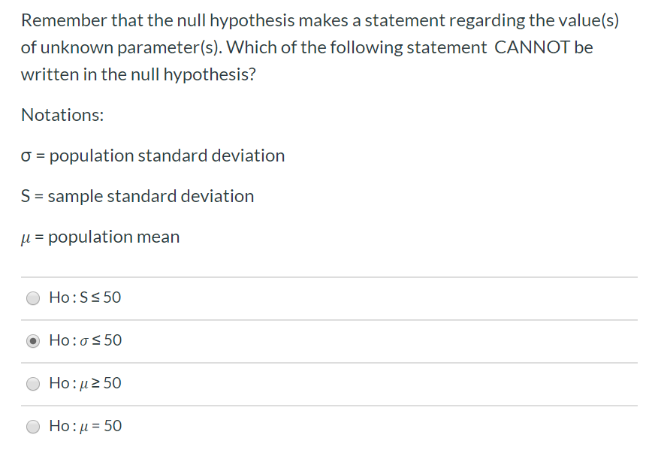Click the μ population mean notation line
This screenshot has width=658, height=465.
coord(101,237)
